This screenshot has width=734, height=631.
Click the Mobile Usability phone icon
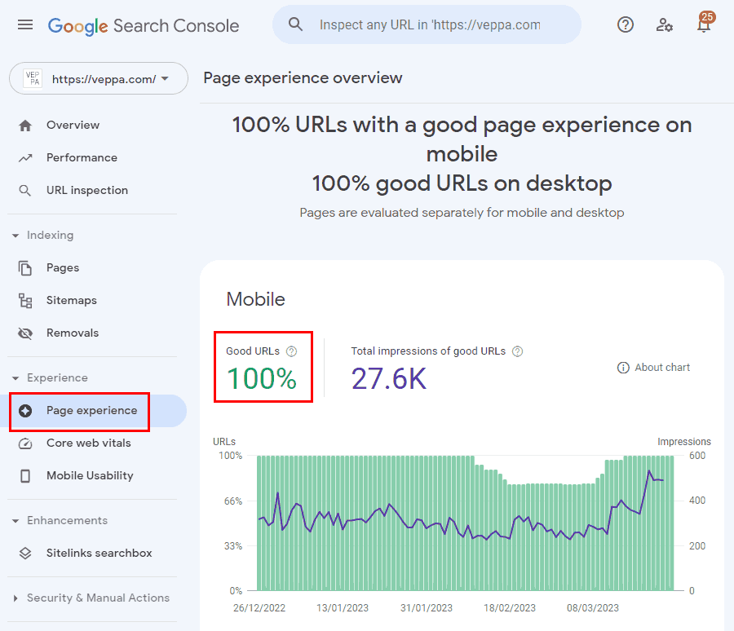[25, 476]
